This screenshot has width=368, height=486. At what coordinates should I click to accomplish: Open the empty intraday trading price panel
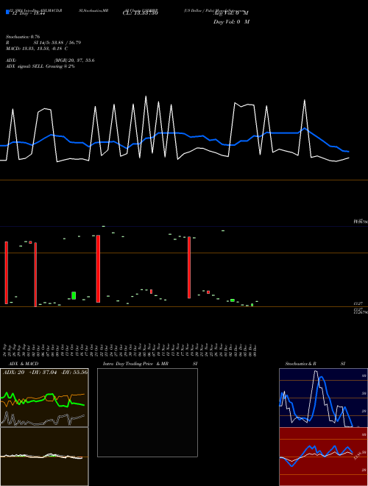(147, 412)
